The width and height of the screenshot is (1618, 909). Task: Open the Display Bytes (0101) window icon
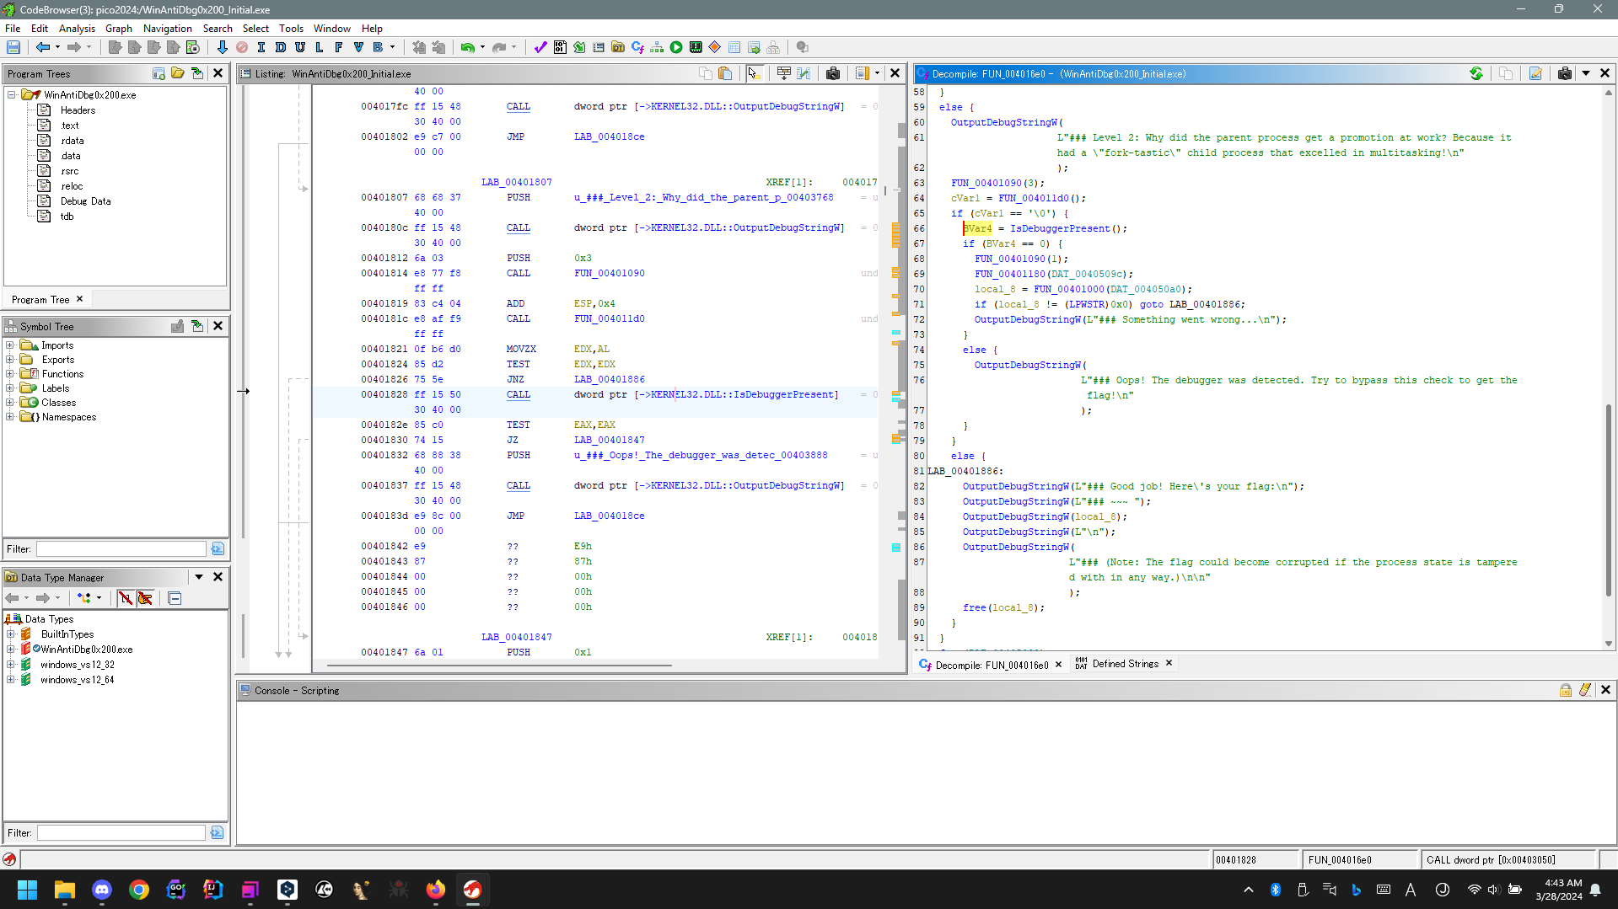click(x=560, y=47)
